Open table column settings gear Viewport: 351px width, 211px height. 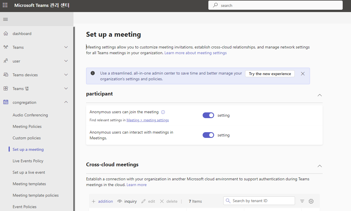pyautogui.click(x=311, y=201)
